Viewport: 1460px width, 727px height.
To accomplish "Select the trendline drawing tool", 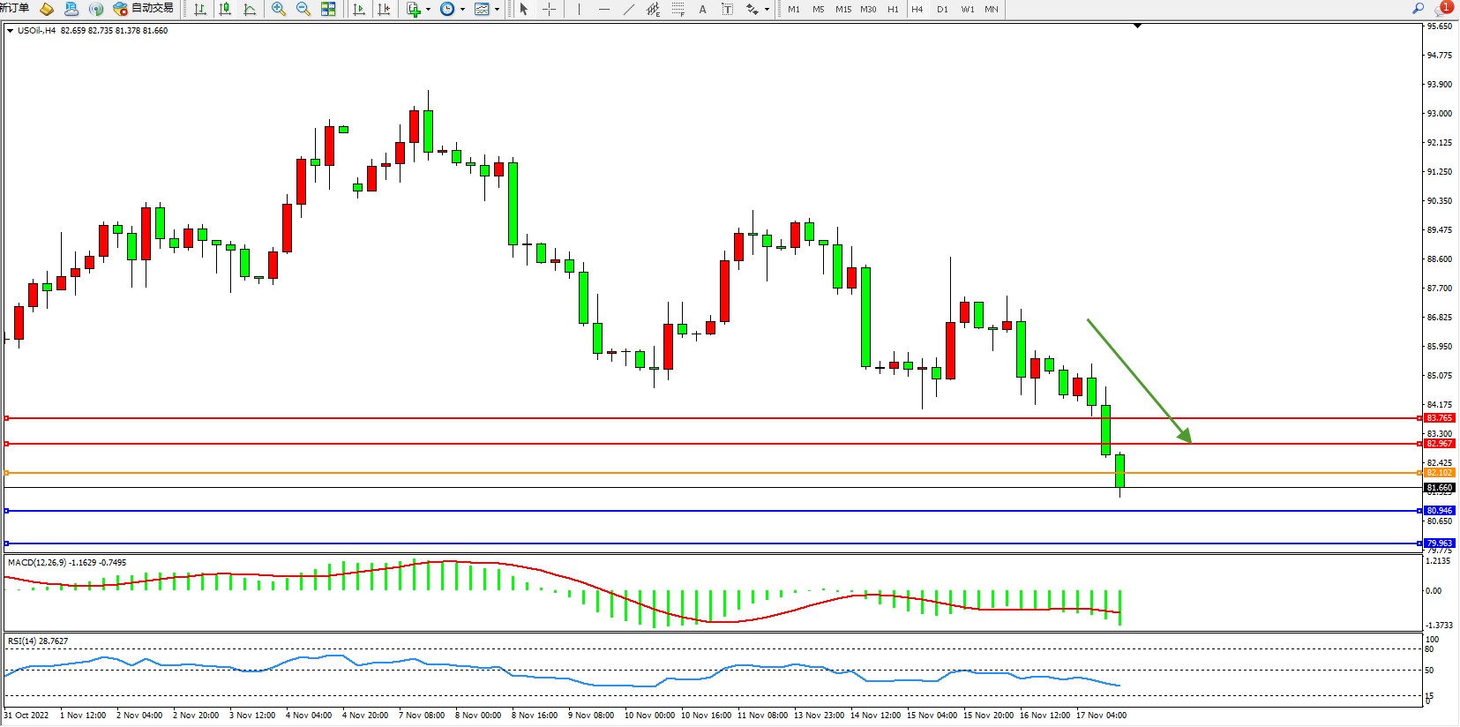I will point(628,9).
